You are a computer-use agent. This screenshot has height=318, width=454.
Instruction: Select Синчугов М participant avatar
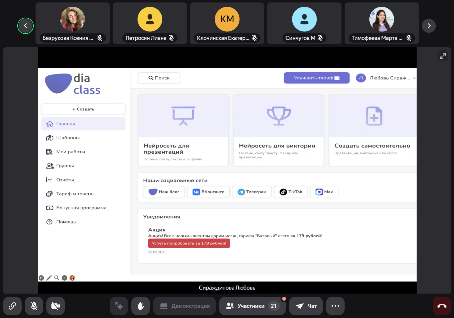304,19
